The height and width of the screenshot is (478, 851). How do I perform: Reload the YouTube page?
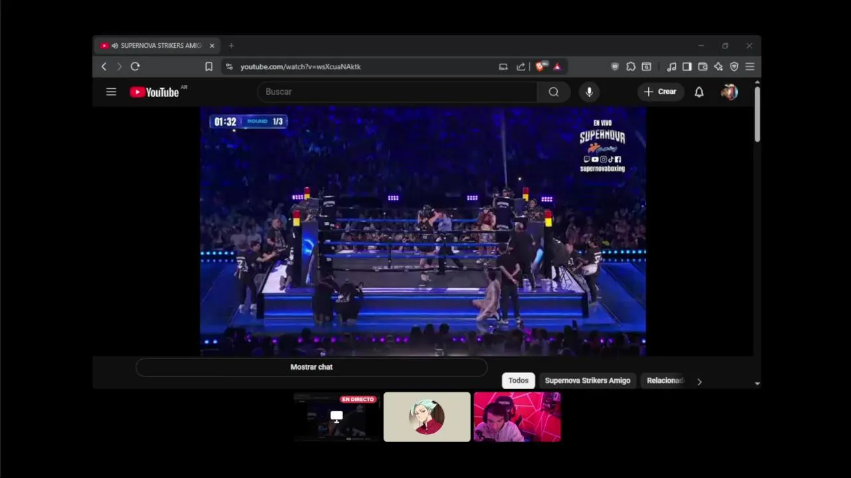pos(135,66)
